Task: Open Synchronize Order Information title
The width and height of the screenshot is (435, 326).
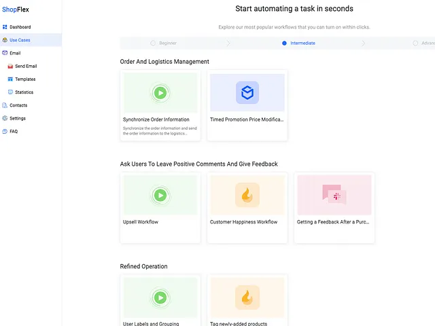Action: point(156,120)
